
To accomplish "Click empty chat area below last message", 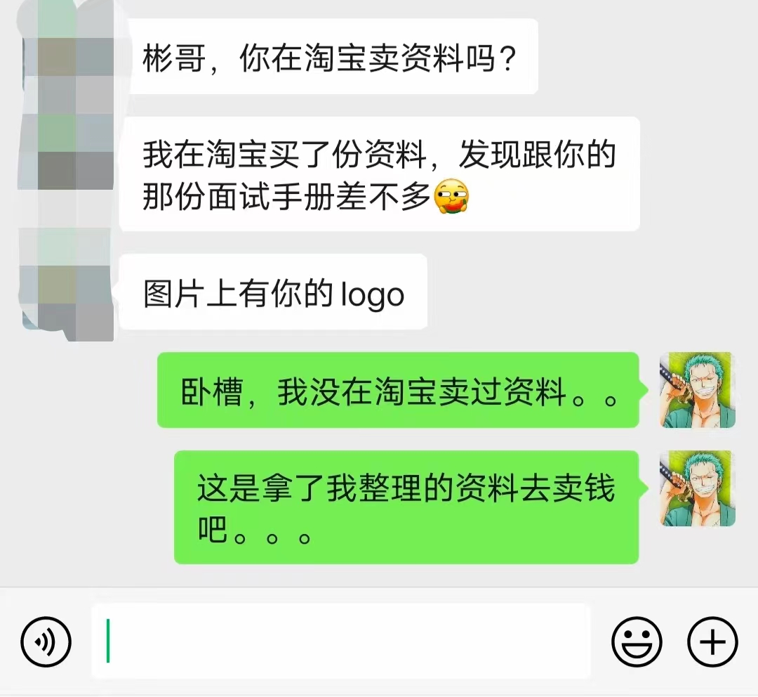I will click(379, 576).
